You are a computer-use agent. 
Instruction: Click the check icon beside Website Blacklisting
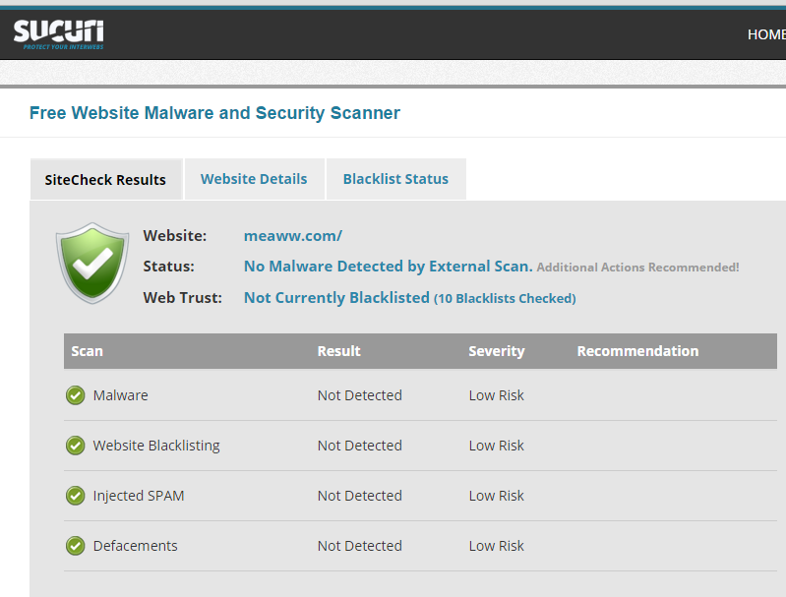click(75, 446)
